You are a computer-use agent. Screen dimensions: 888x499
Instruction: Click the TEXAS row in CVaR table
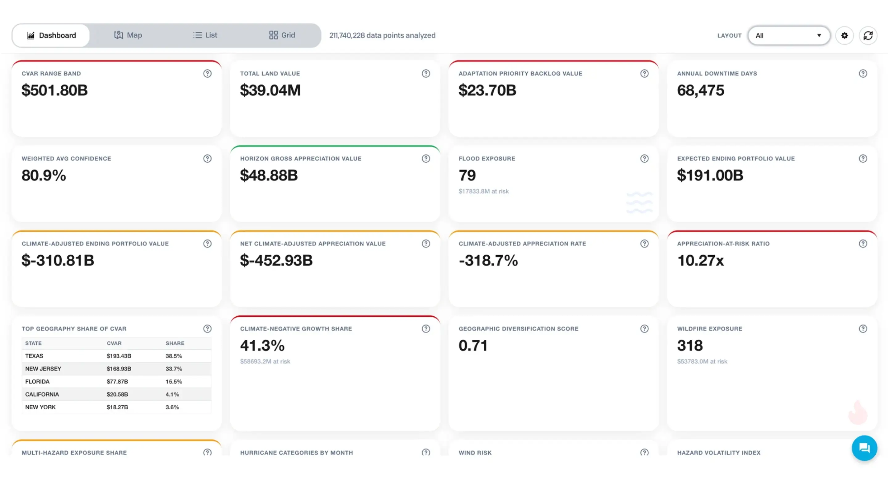point(117,356)
